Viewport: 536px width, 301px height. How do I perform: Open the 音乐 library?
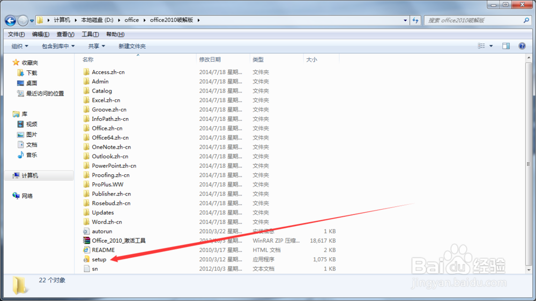(x=32, y=155)
